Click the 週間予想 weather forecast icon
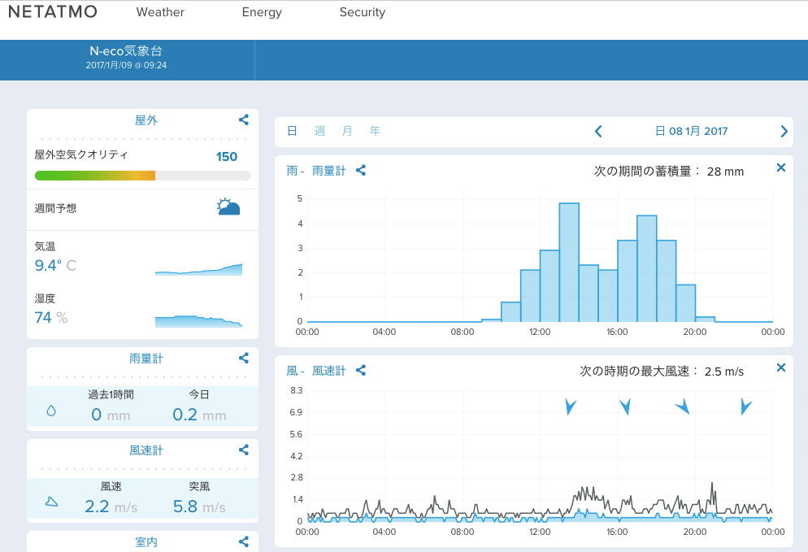The image size is (808, 552). point(228,206)
